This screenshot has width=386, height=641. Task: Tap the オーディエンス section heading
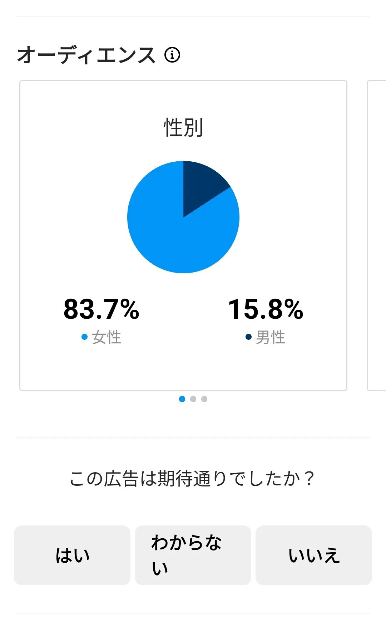click(86, 55)
